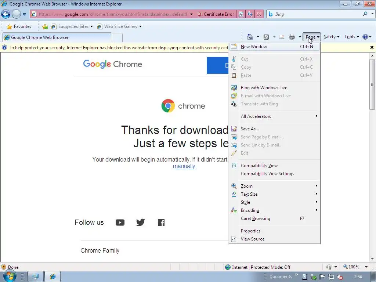Click the scrollbar down arrow
This screenshot has height=282, width=376.
[372, 259]
